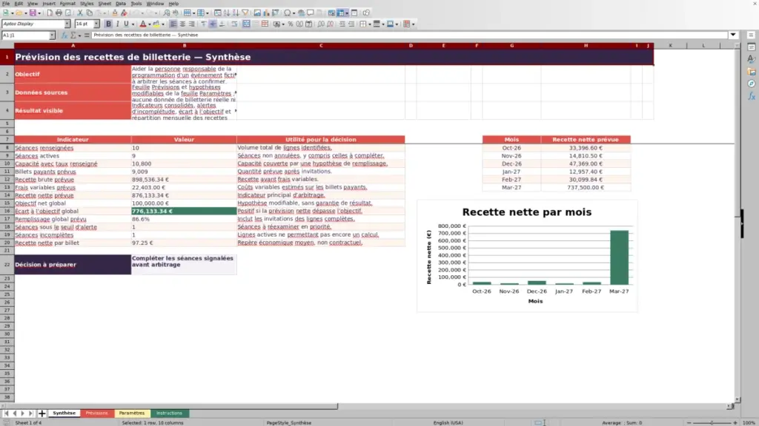Click the Save document icon
759x426 pixels.
(33, 13)
